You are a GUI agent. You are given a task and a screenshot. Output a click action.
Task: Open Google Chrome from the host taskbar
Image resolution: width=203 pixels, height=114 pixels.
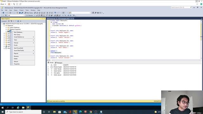coord(91,112)
